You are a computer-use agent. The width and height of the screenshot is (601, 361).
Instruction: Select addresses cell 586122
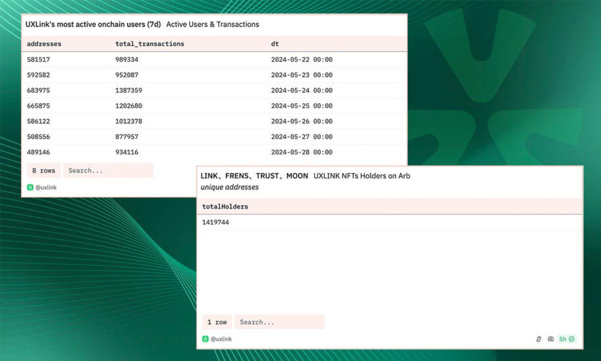point(38,121)
